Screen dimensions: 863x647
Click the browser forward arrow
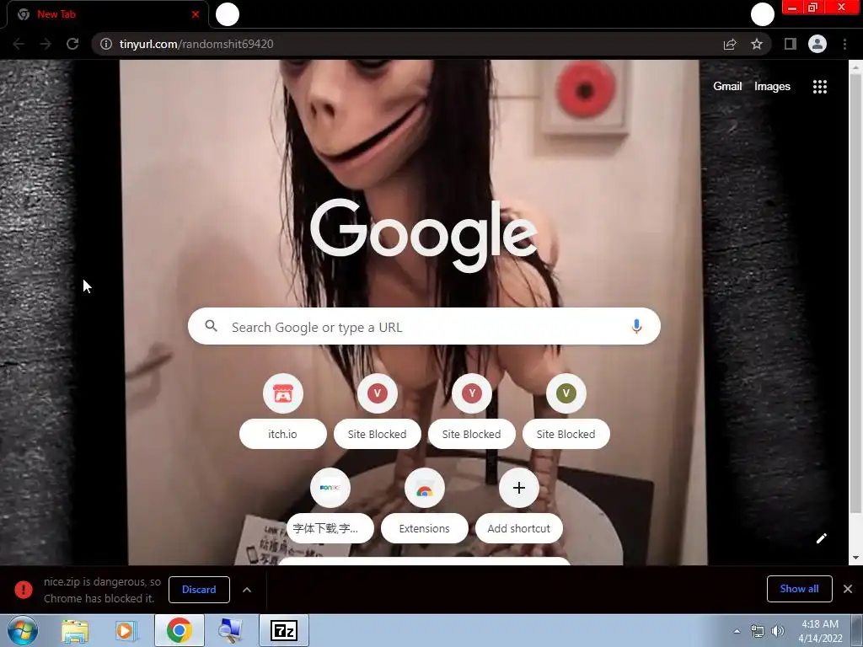click(x=46, y=44)
